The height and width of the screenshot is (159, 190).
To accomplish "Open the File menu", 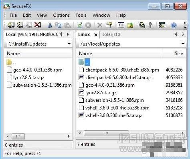I will pyautogui.click(x=13, y=15).
